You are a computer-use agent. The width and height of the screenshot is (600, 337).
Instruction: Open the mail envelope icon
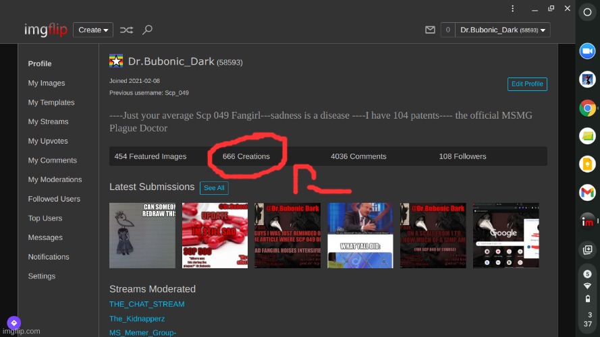point(430,30)
